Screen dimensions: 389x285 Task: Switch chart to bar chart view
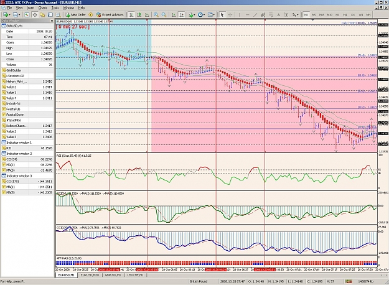pos(131,15)
